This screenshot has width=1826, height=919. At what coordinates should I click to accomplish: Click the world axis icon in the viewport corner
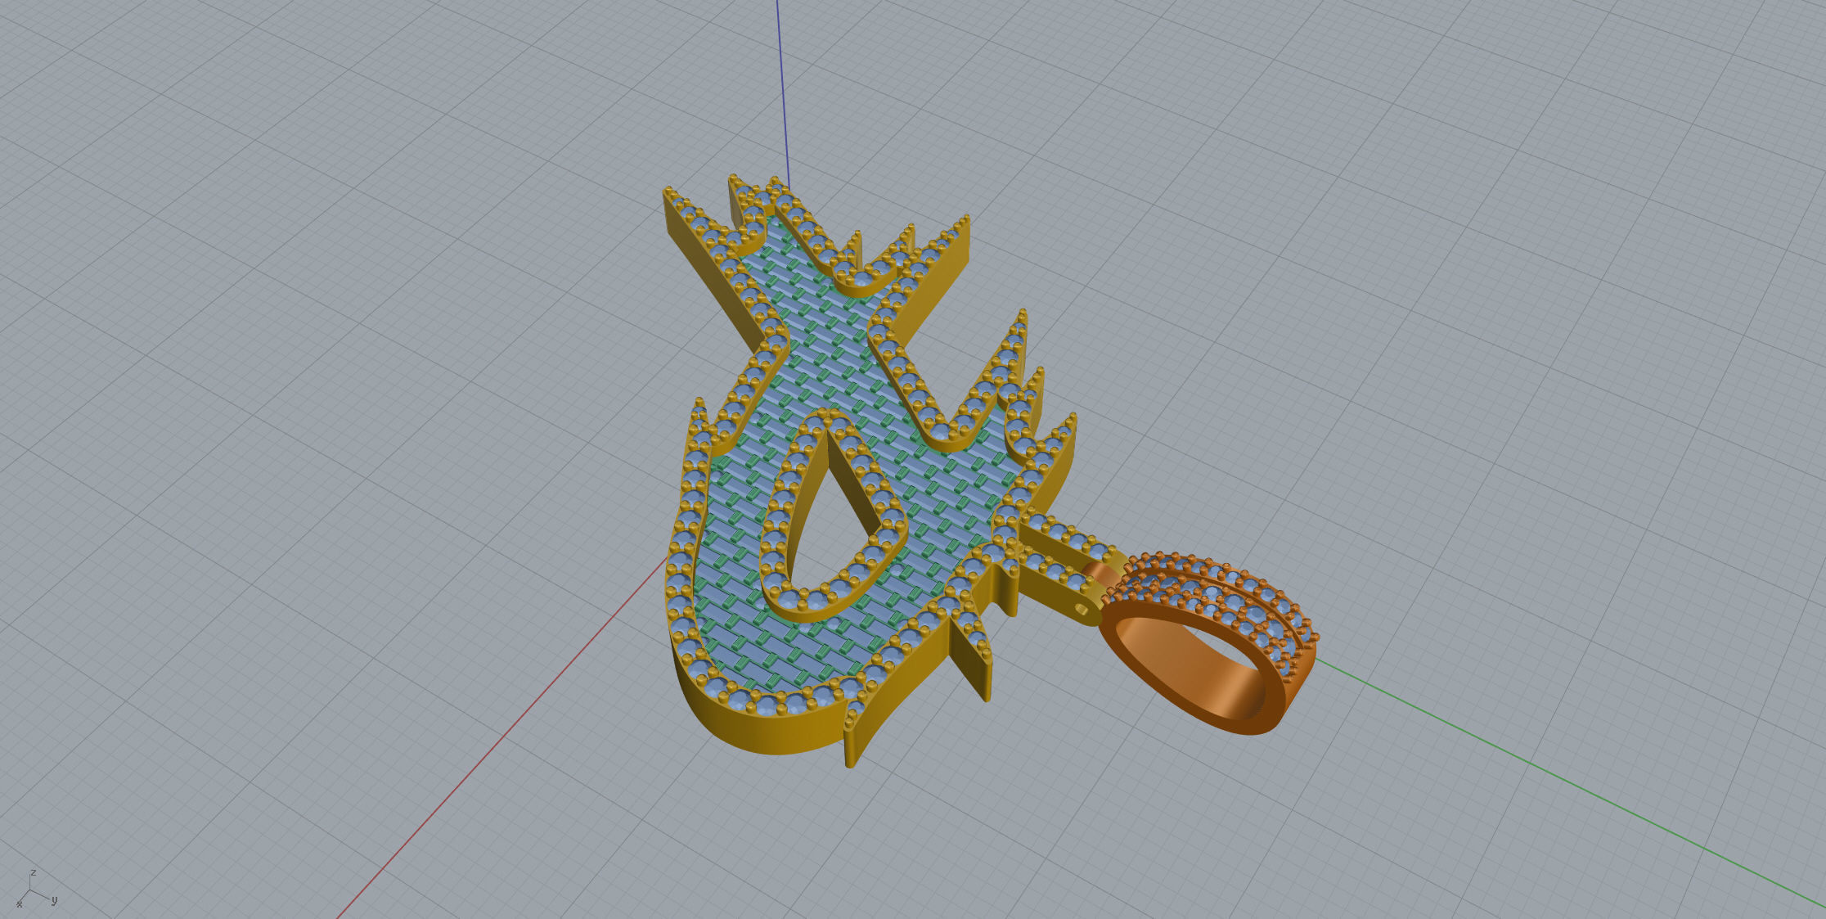36,889
